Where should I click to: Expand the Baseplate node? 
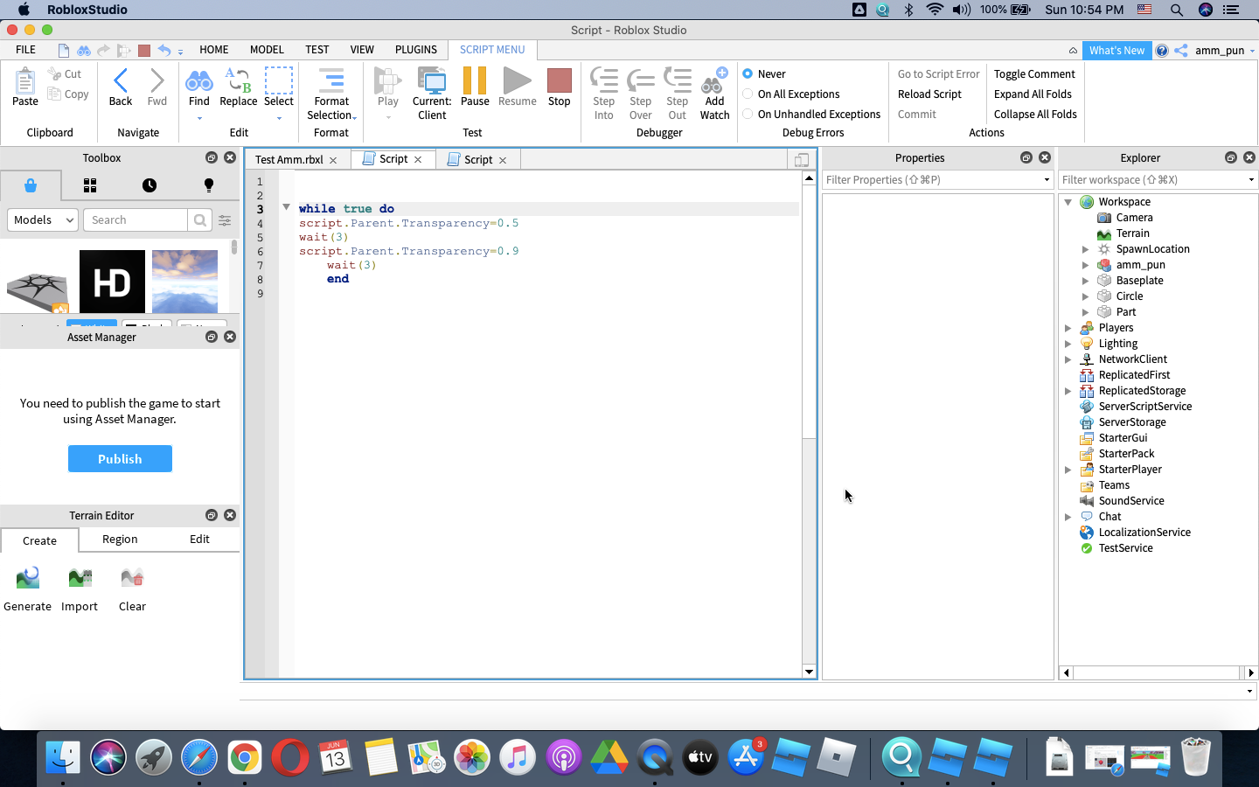tap(1086, 281)
